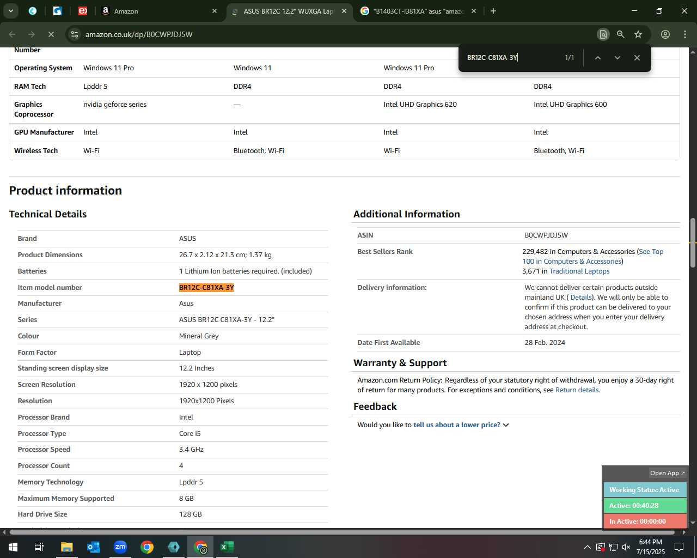This screenshot has height=558, width=697.
Task: Click ASIN value B0CWPJDJ5W
Action: pyautogui.click(x=546, y=235)
